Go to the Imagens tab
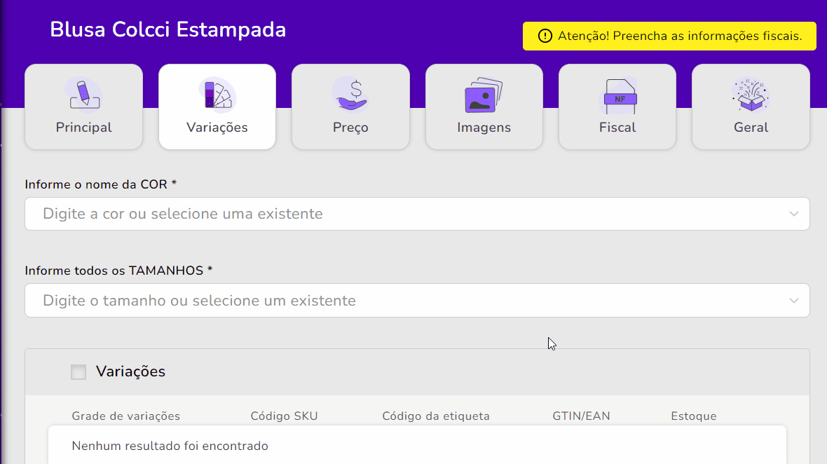Screen dimensions: 827x464 tap(484, 107)
